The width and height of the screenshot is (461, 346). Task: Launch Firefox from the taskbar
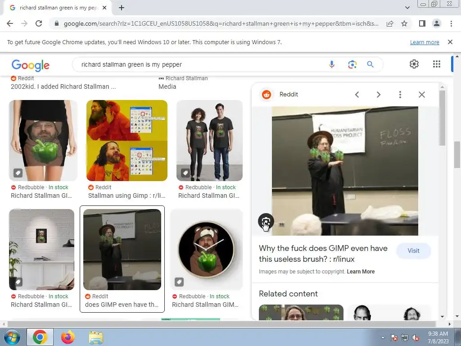[68, 337]
